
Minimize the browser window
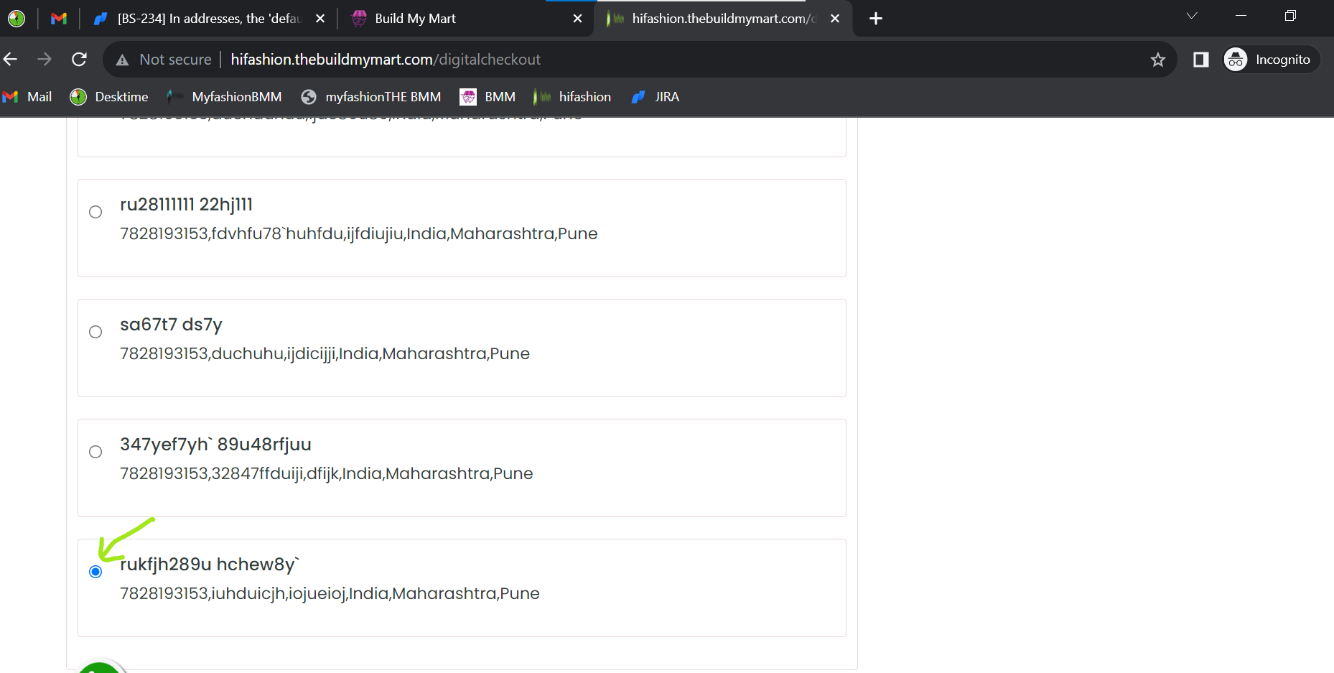coord(1241,15)
